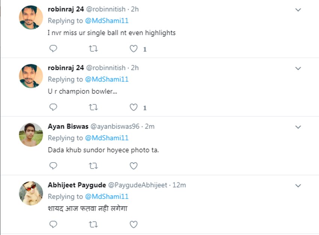Retweet the "U r champion bowler" tweet

[93, 107]
